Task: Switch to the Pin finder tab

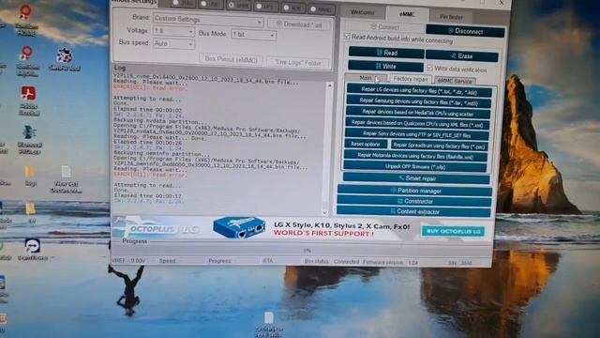Action: (451, 17)
